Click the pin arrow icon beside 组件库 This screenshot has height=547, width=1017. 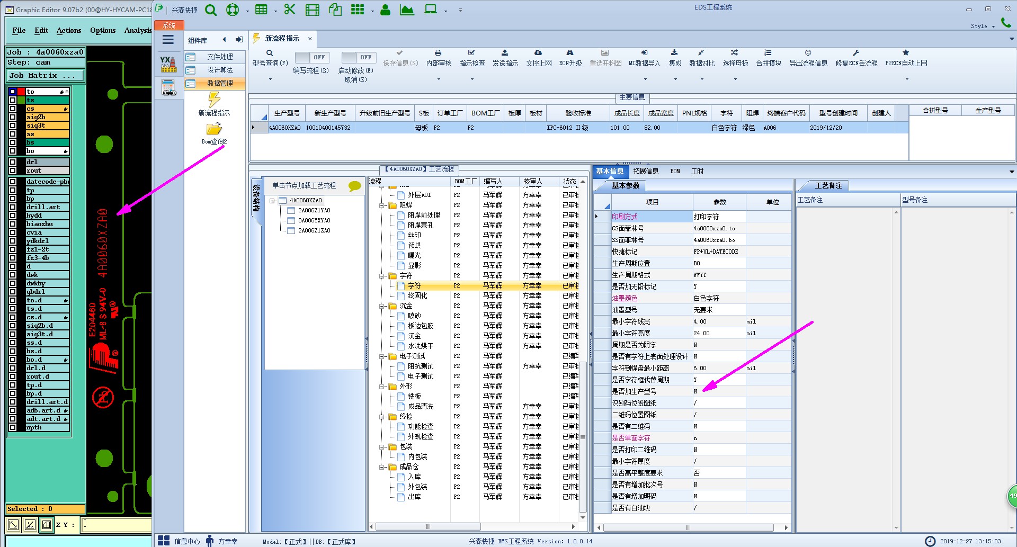[x=239, y=40]
